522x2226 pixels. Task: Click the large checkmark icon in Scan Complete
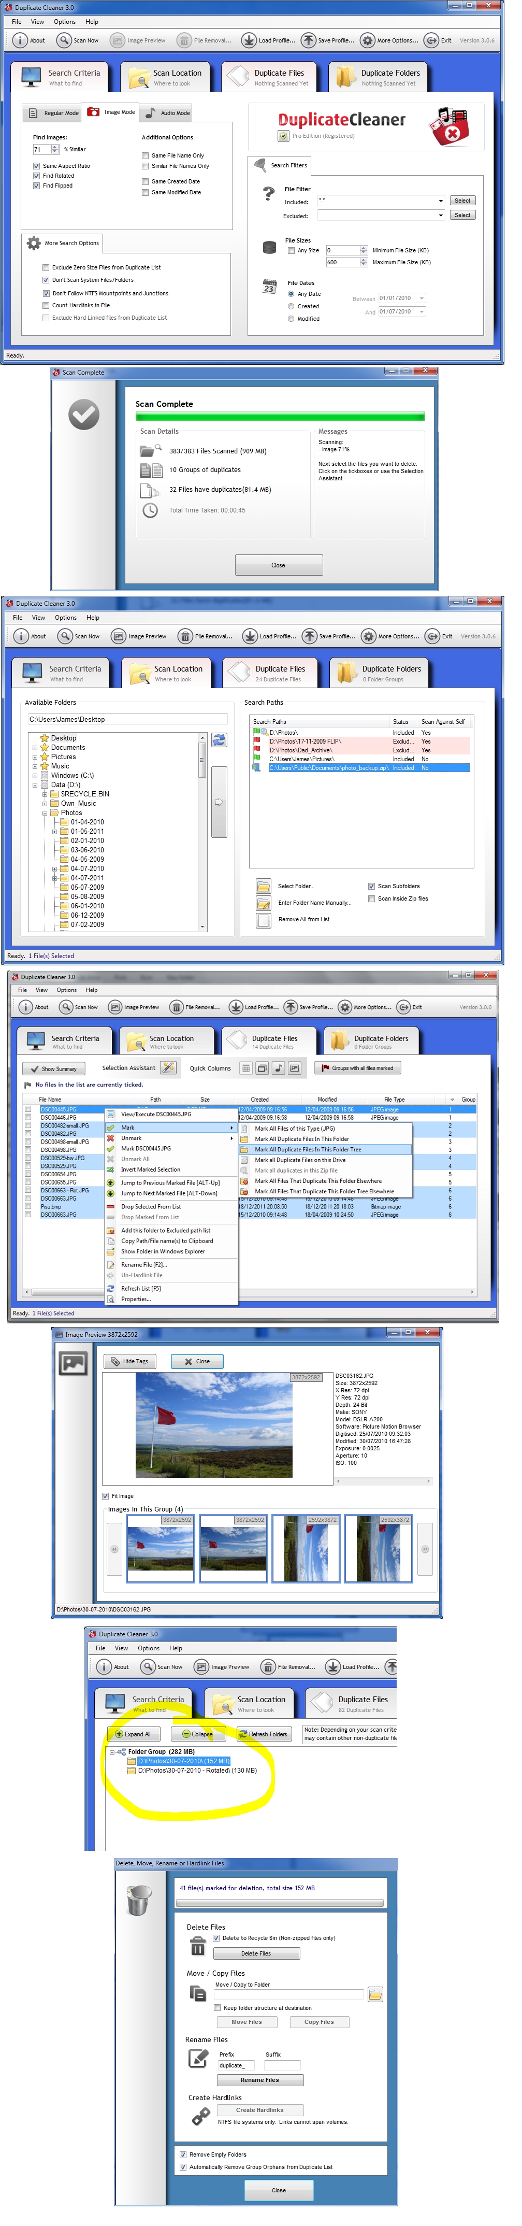click(84, 415)
